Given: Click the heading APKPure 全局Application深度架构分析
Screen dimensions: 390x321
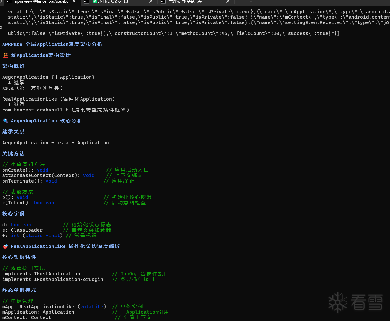Looking at the screenshot, I should click(x=52, y=44).
